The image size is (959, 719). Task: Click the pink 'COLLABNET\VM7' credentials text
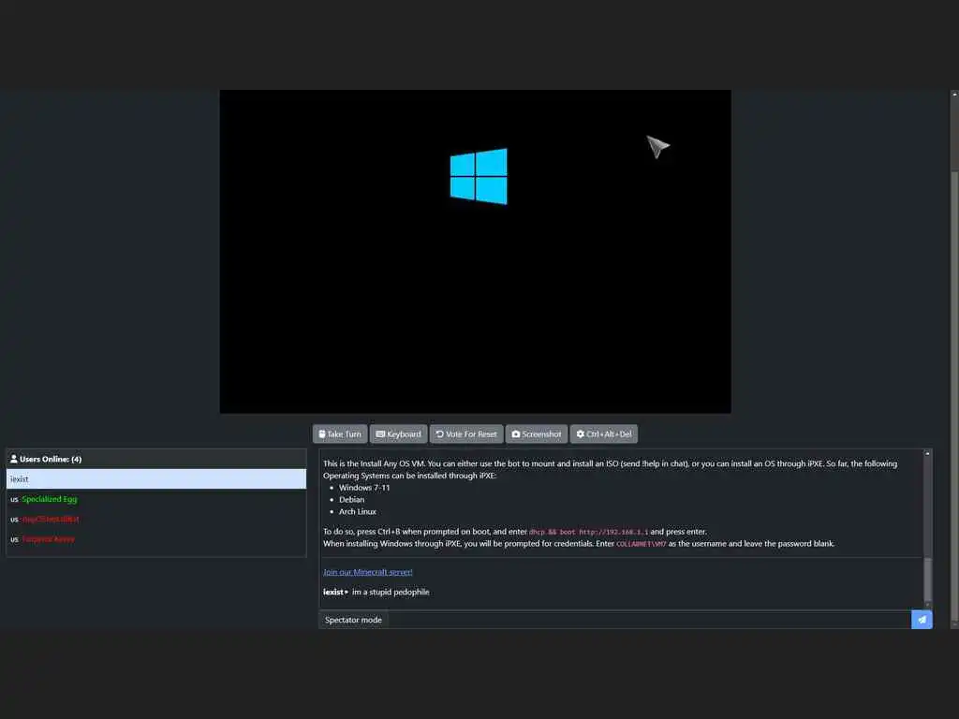click(641, 544)
